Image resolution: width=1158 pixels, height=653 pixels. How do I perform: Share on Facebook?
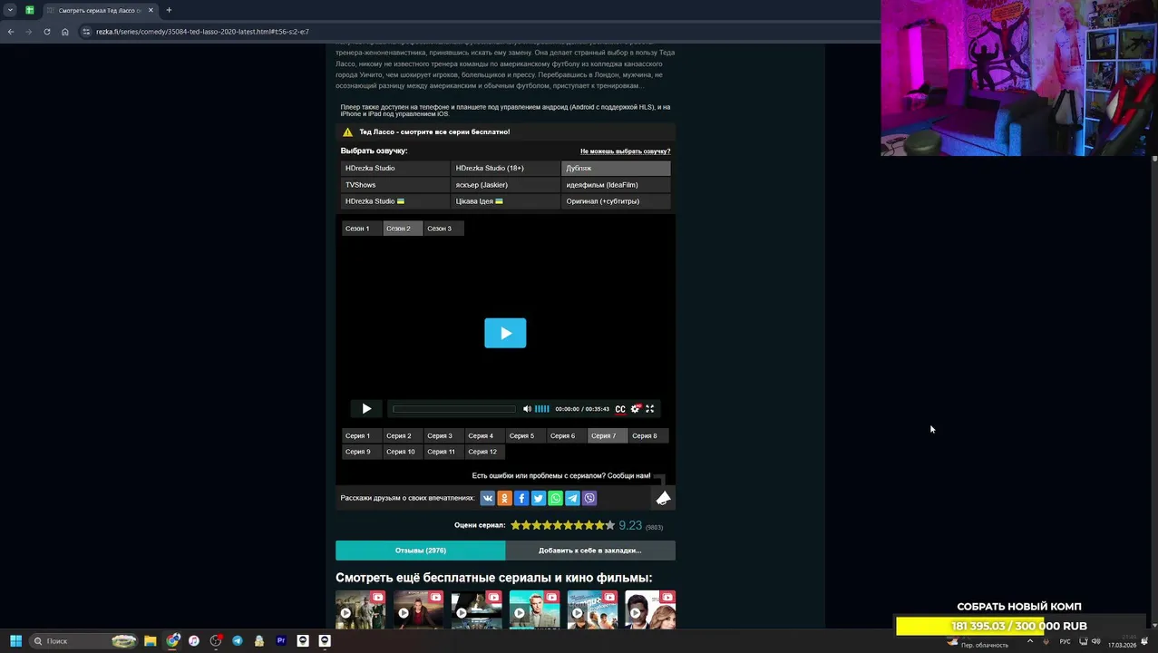(x=521, y=498)
